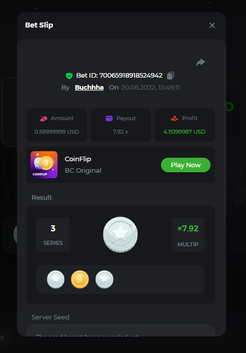246x353 pixels.
Task: Click the green verified shield icon
Action: (x=69, y=76)
